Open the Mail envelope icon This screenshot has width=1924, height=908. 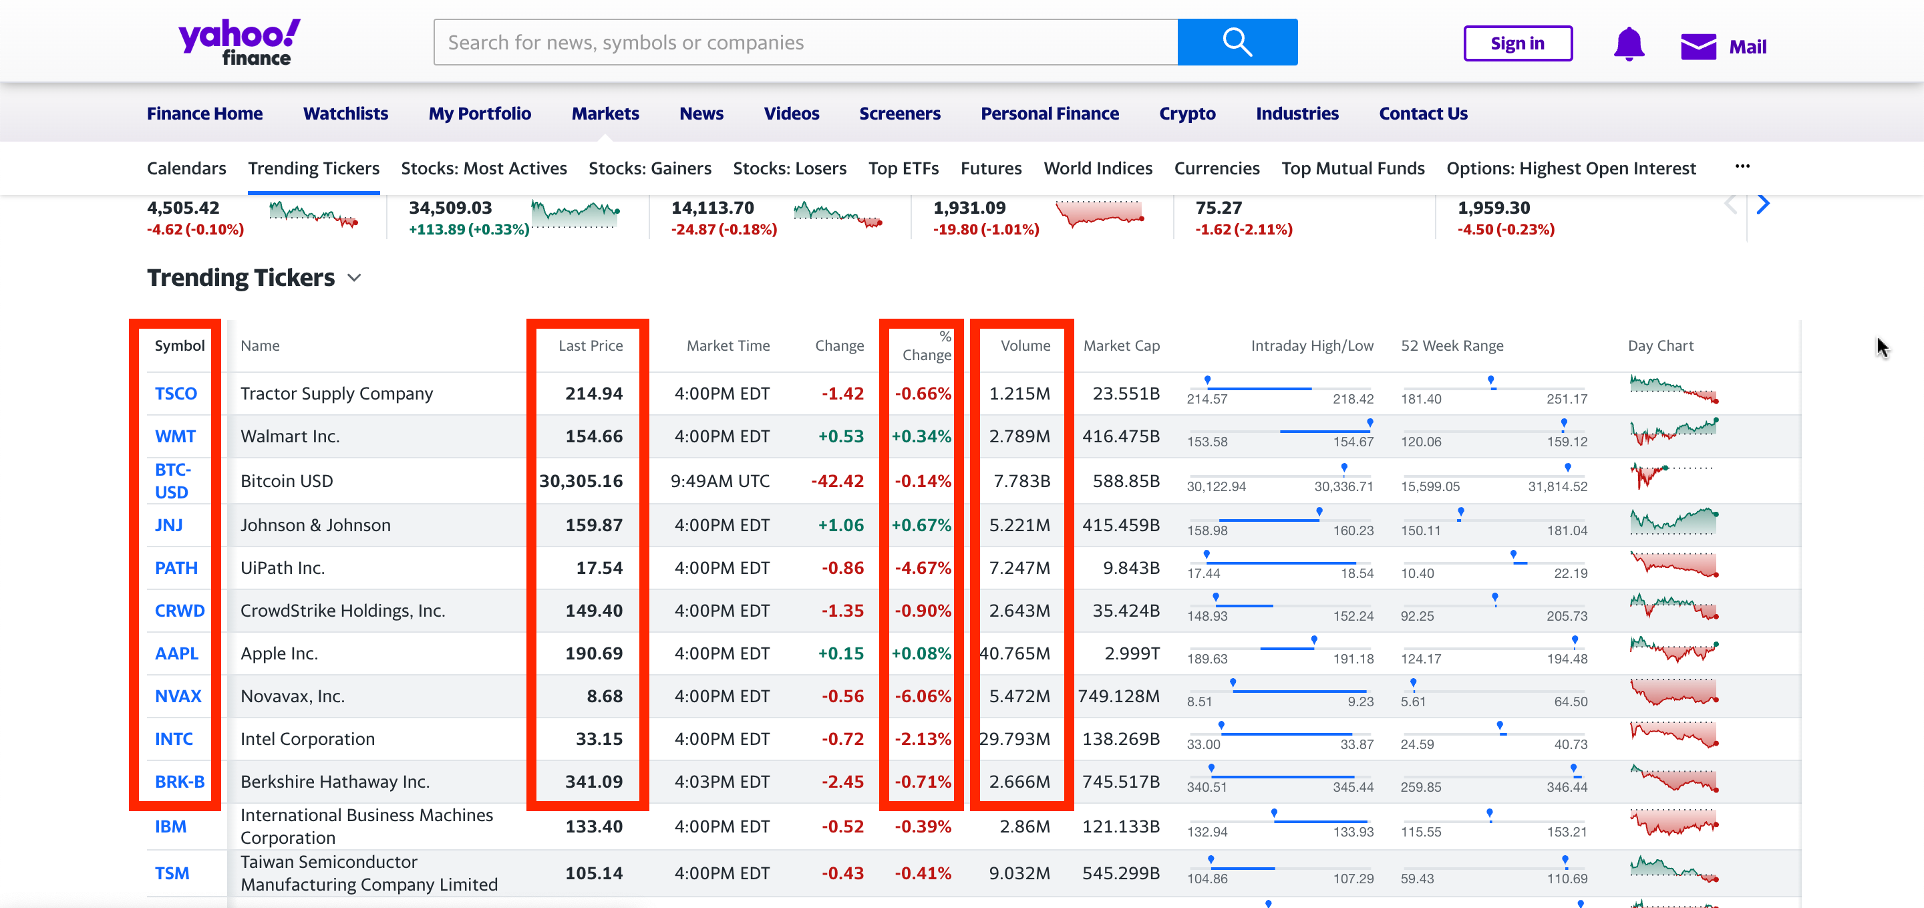1698,46
